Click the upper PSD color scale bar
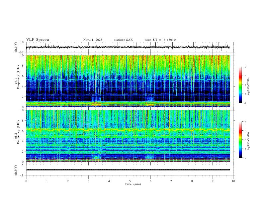 [x=240, y=85]
